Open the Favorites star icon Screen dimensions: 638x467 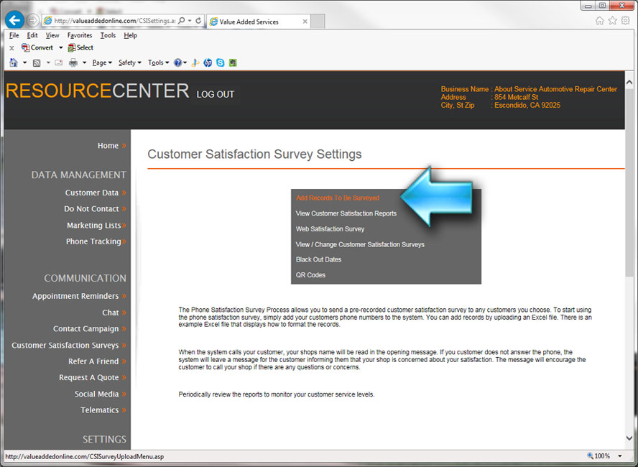(612, 20)
